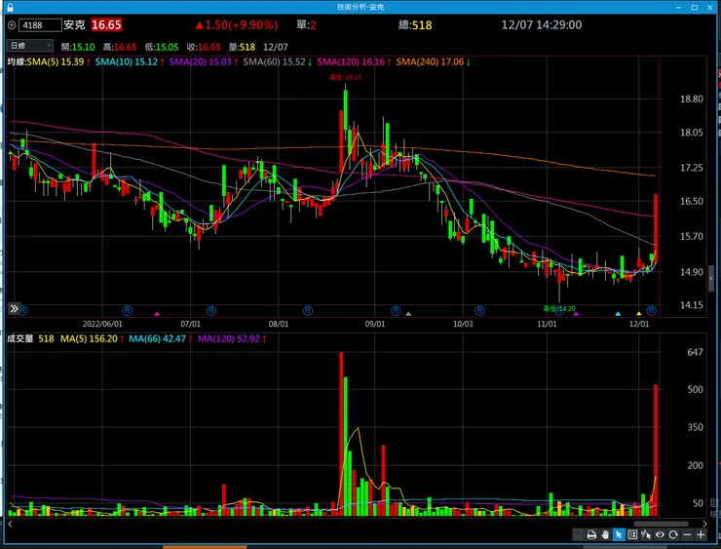Click the grey triangle marker after 09/01

tap(408, 314)
